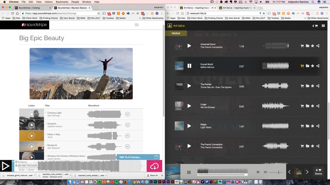Select the Medical tab on Art-list
Viewport: 330px width, 185px height.
(x=176, y=33)
